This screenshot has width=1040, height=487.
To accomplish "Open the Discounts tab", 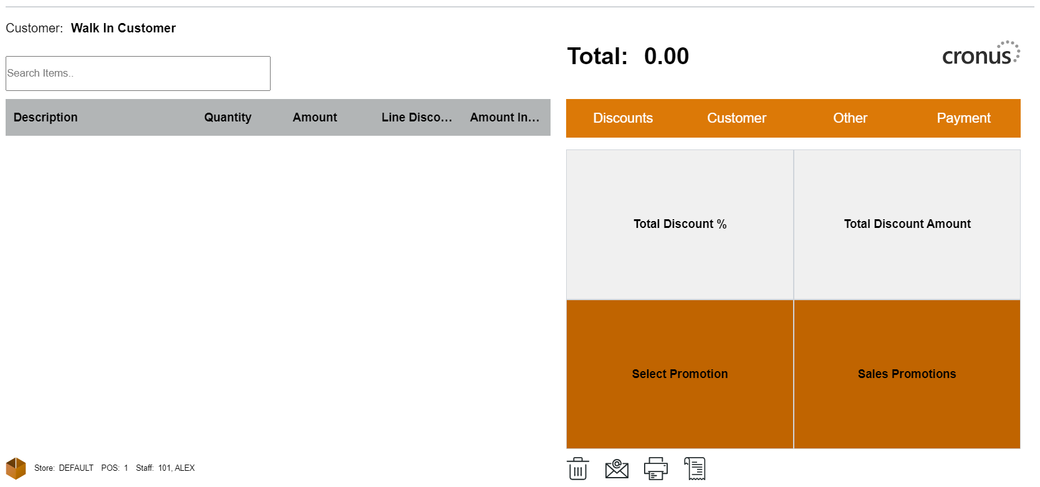I will pyautogui.click(x=622, y=118).
